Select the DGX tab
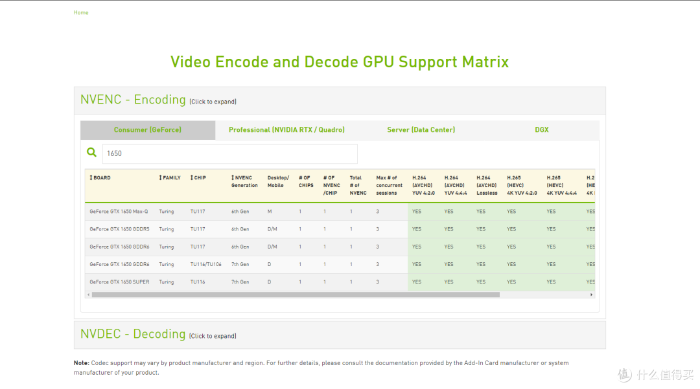 541,129
